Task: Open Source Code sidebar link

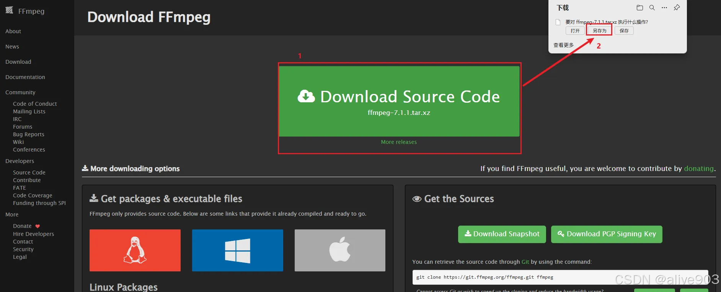Action: click(x=29, y=173)
